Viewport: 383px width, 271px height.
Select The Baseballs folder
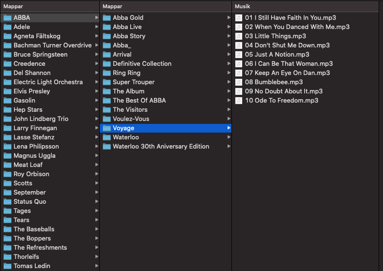coord(50,229)
